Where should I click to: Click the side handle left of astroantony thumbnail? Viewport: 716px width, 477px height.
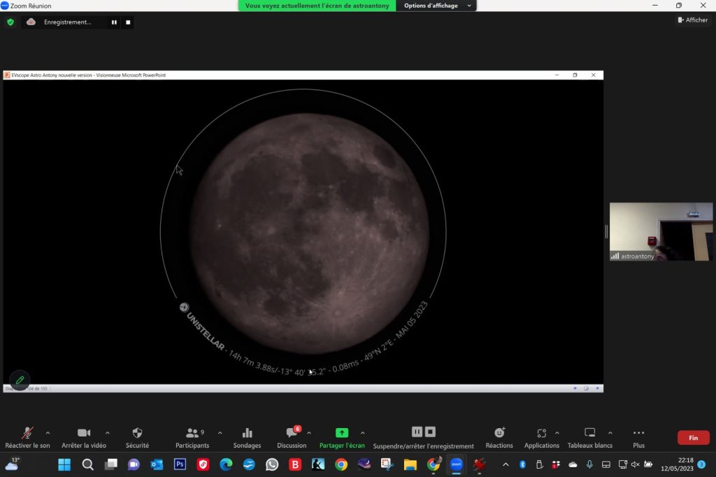pyautogui.click(x=606, y=232)
